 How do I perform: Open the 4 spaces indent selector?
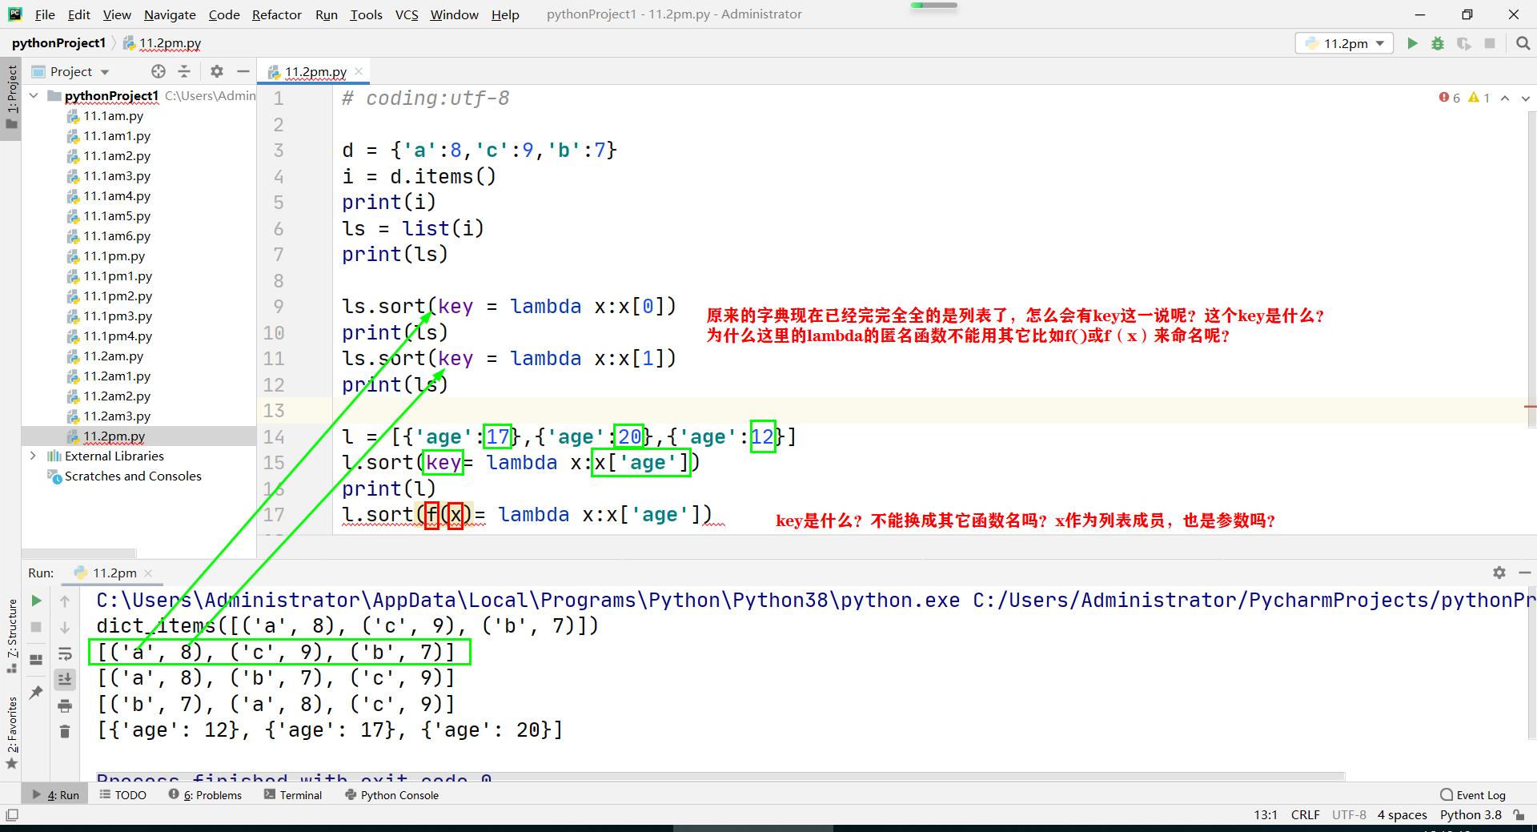(x=1402, y=815)
